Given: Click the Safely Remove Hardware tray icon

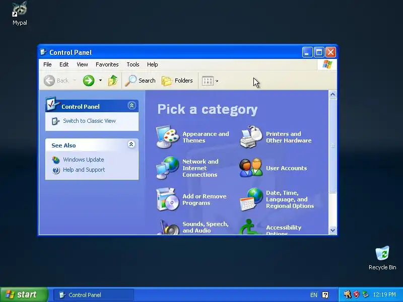Looking at the screenshot, I should click(365, 294).
